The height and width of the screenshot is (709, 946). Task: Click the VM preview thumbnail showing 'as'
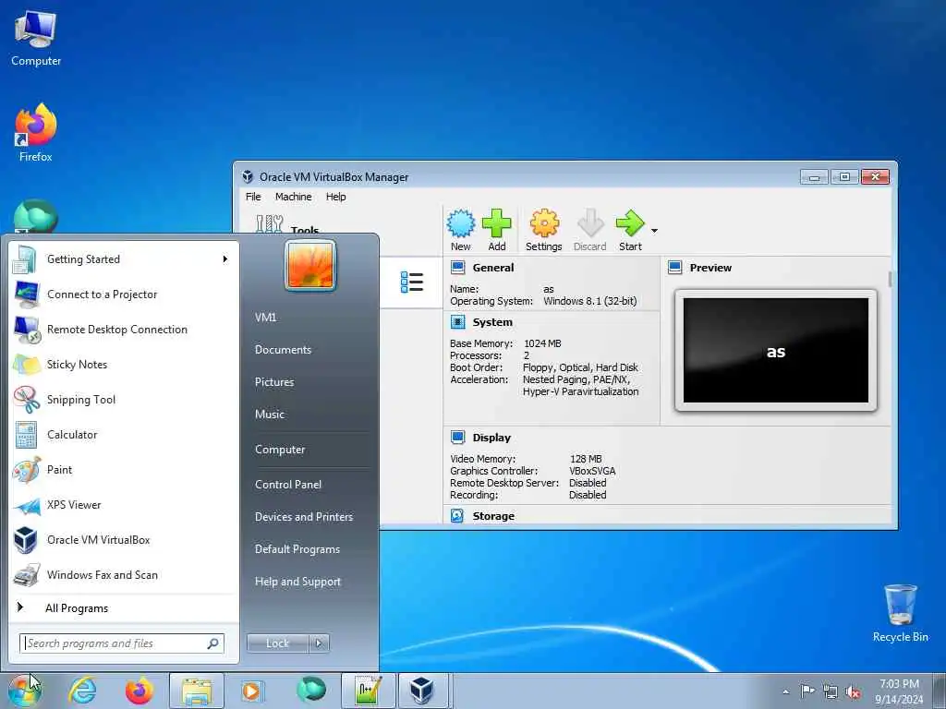tap(776, 350)
